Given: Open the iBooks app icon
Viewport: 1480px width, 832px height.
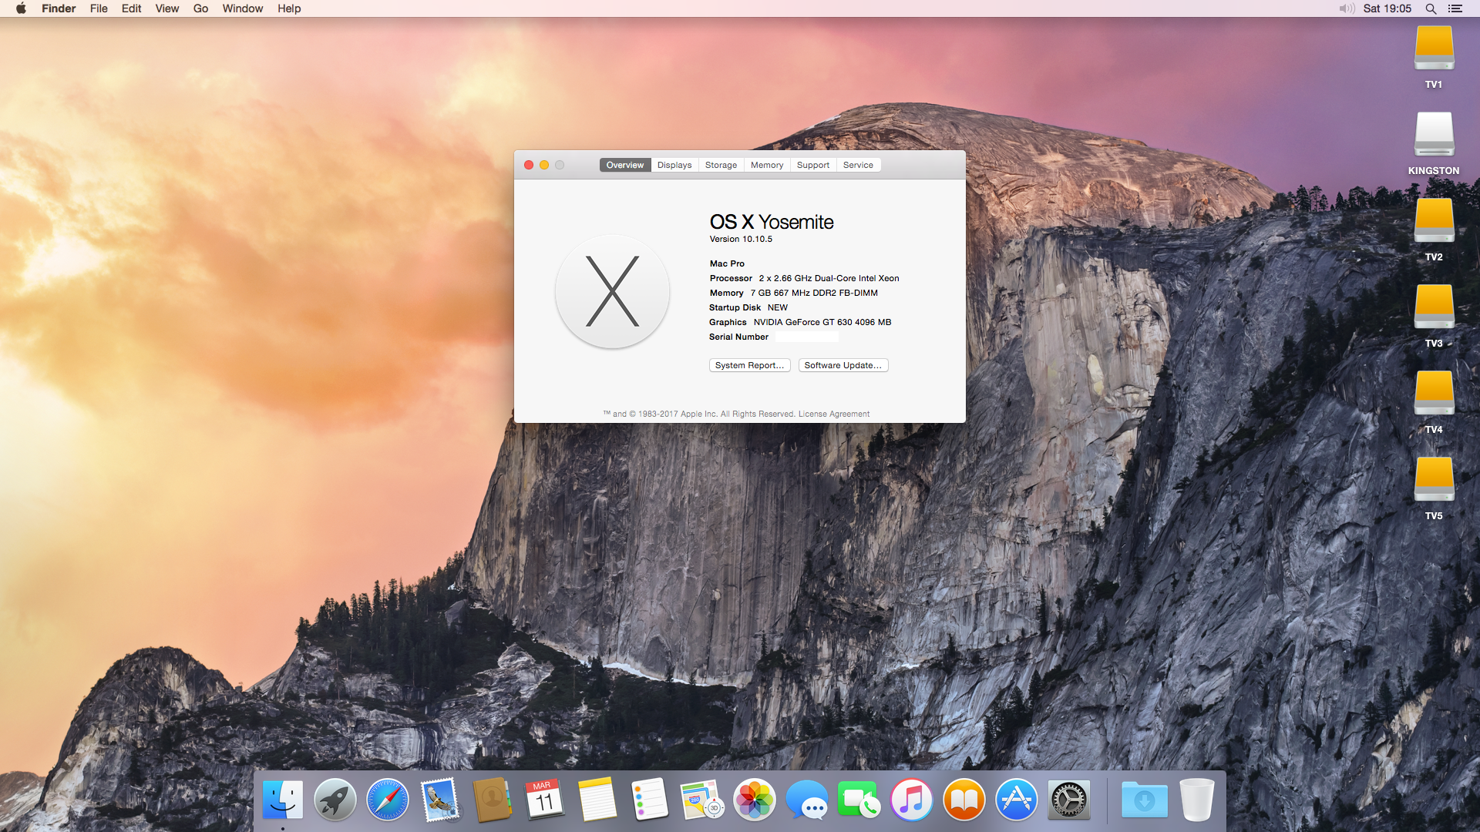Looking at the screenshot, I should click(x=964, y=800).
